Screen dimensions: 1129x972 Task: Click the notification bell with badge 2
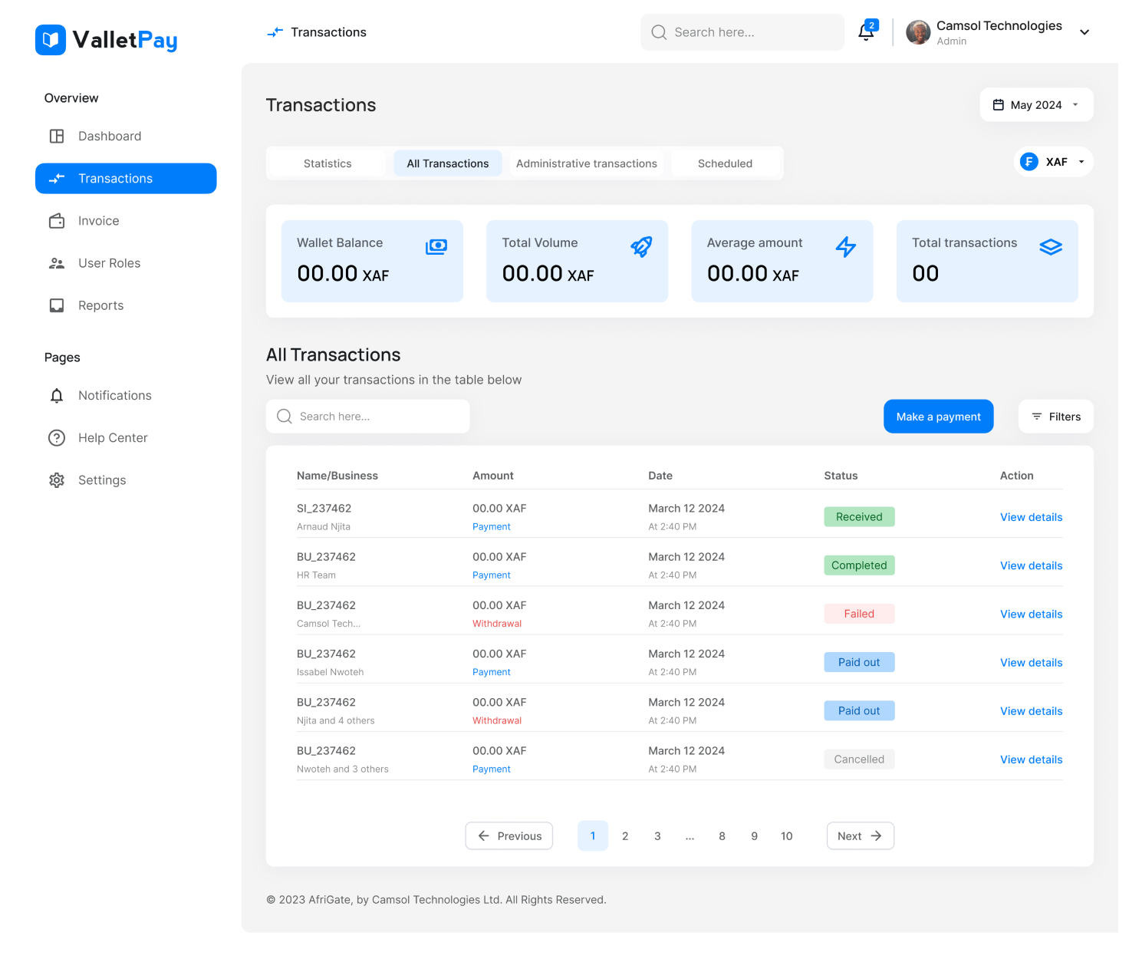pos(866,32)
